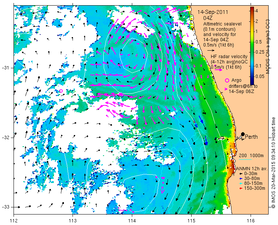Click the '14-Sep 06Z' drifter time text
This screenshot has width=278, height=225.
pyautogui.click(x=241, y=91)
